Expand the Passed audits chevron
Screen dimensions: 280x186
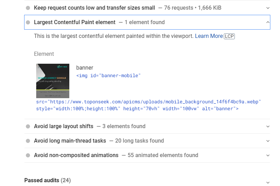[268, 182]
